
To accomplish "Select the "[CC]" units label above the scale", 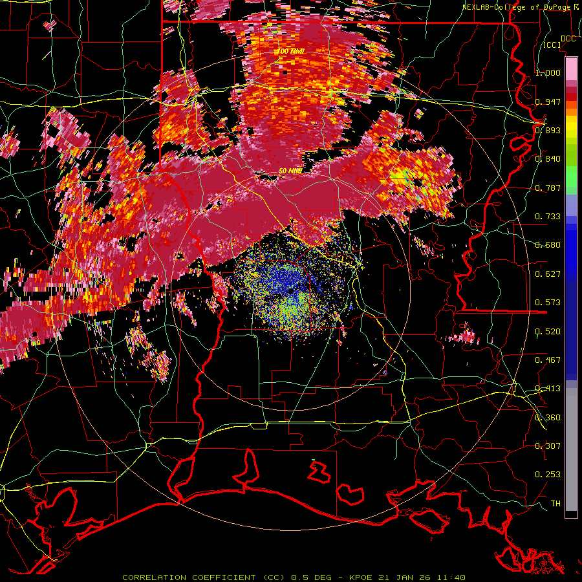I will point(552,45).
